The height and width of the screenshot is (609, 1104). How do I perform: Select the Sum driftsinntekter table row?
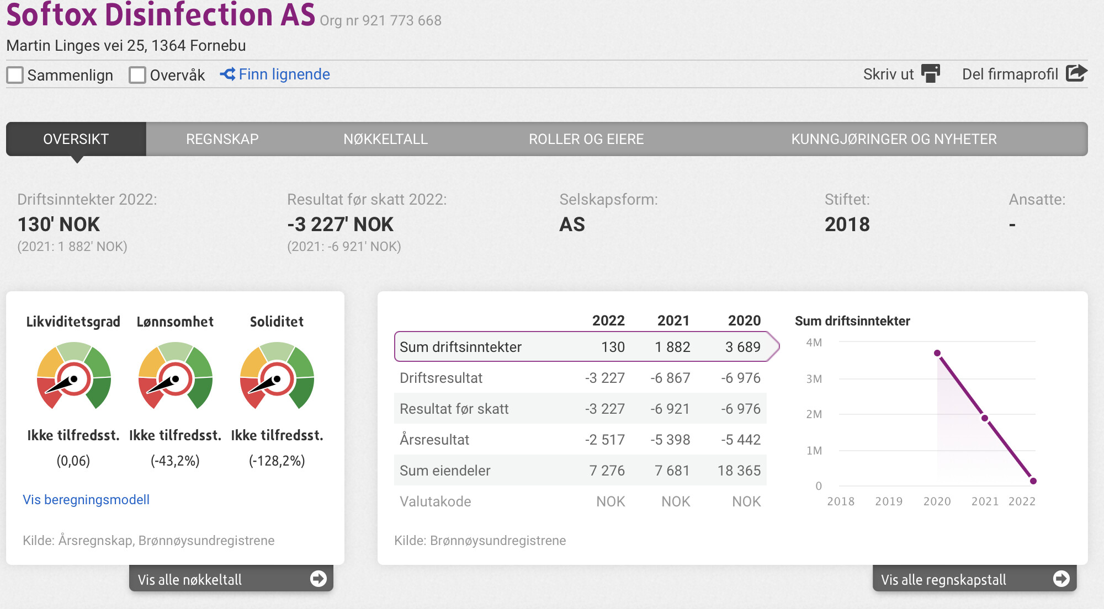point(580,347)
